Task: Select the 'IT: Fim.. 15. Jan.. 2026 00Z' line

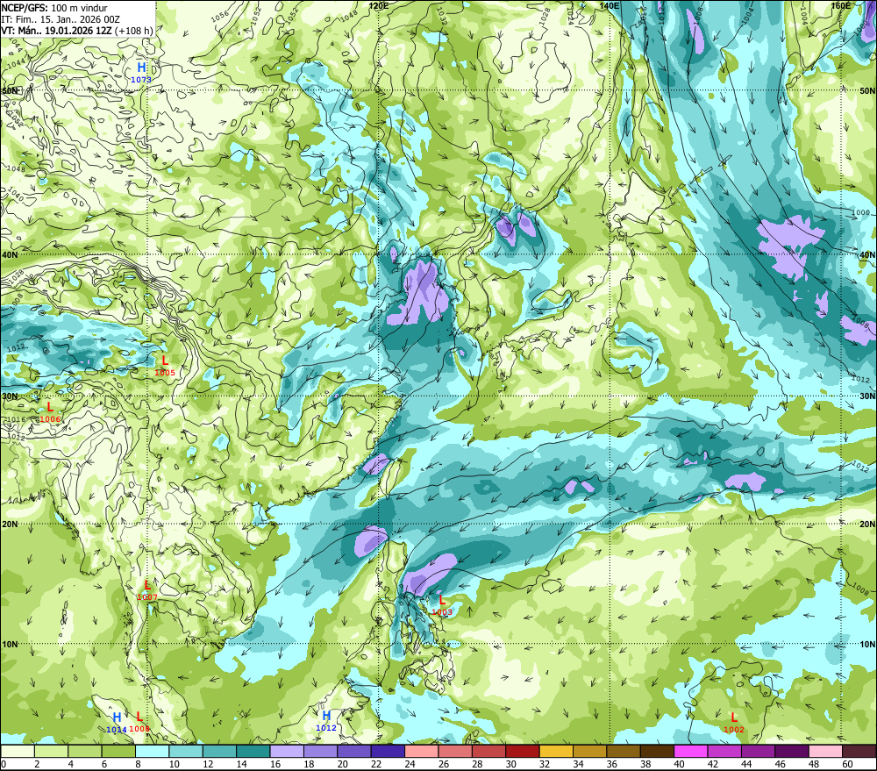Action: pyautogui.click(x=61, y=19)
